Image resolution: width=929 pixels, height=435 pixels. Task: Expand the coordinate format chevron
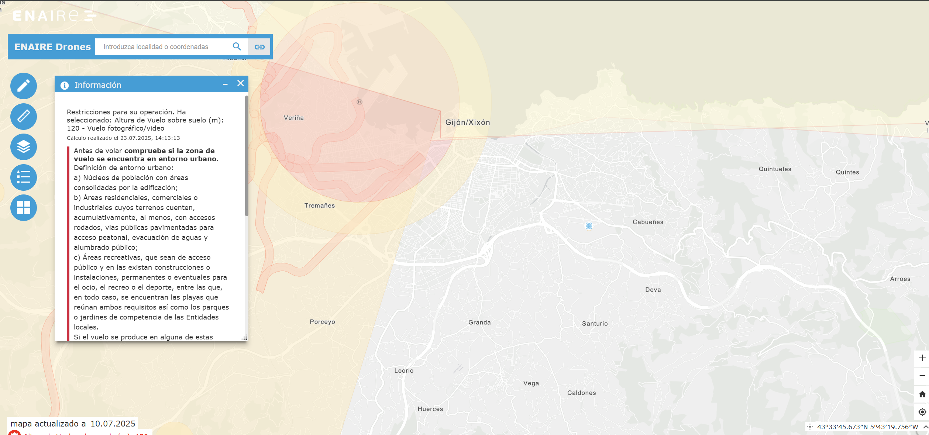click(x=926, y=427)
